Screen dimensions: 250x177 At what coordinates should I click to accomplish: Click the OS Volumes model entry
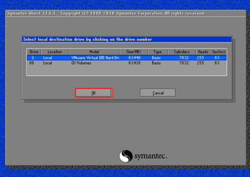pos(81,63)
